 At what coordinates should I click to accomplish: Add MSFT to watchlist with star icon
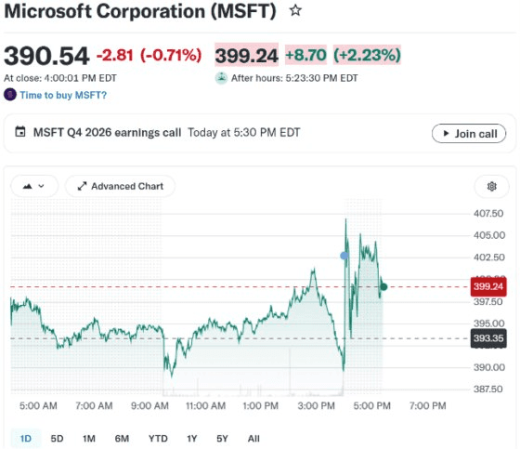(x=295, y=10)
